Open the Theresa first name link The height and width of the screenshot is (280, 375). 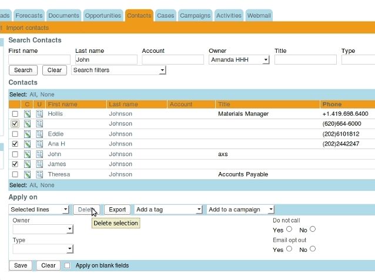pos(59,174)
